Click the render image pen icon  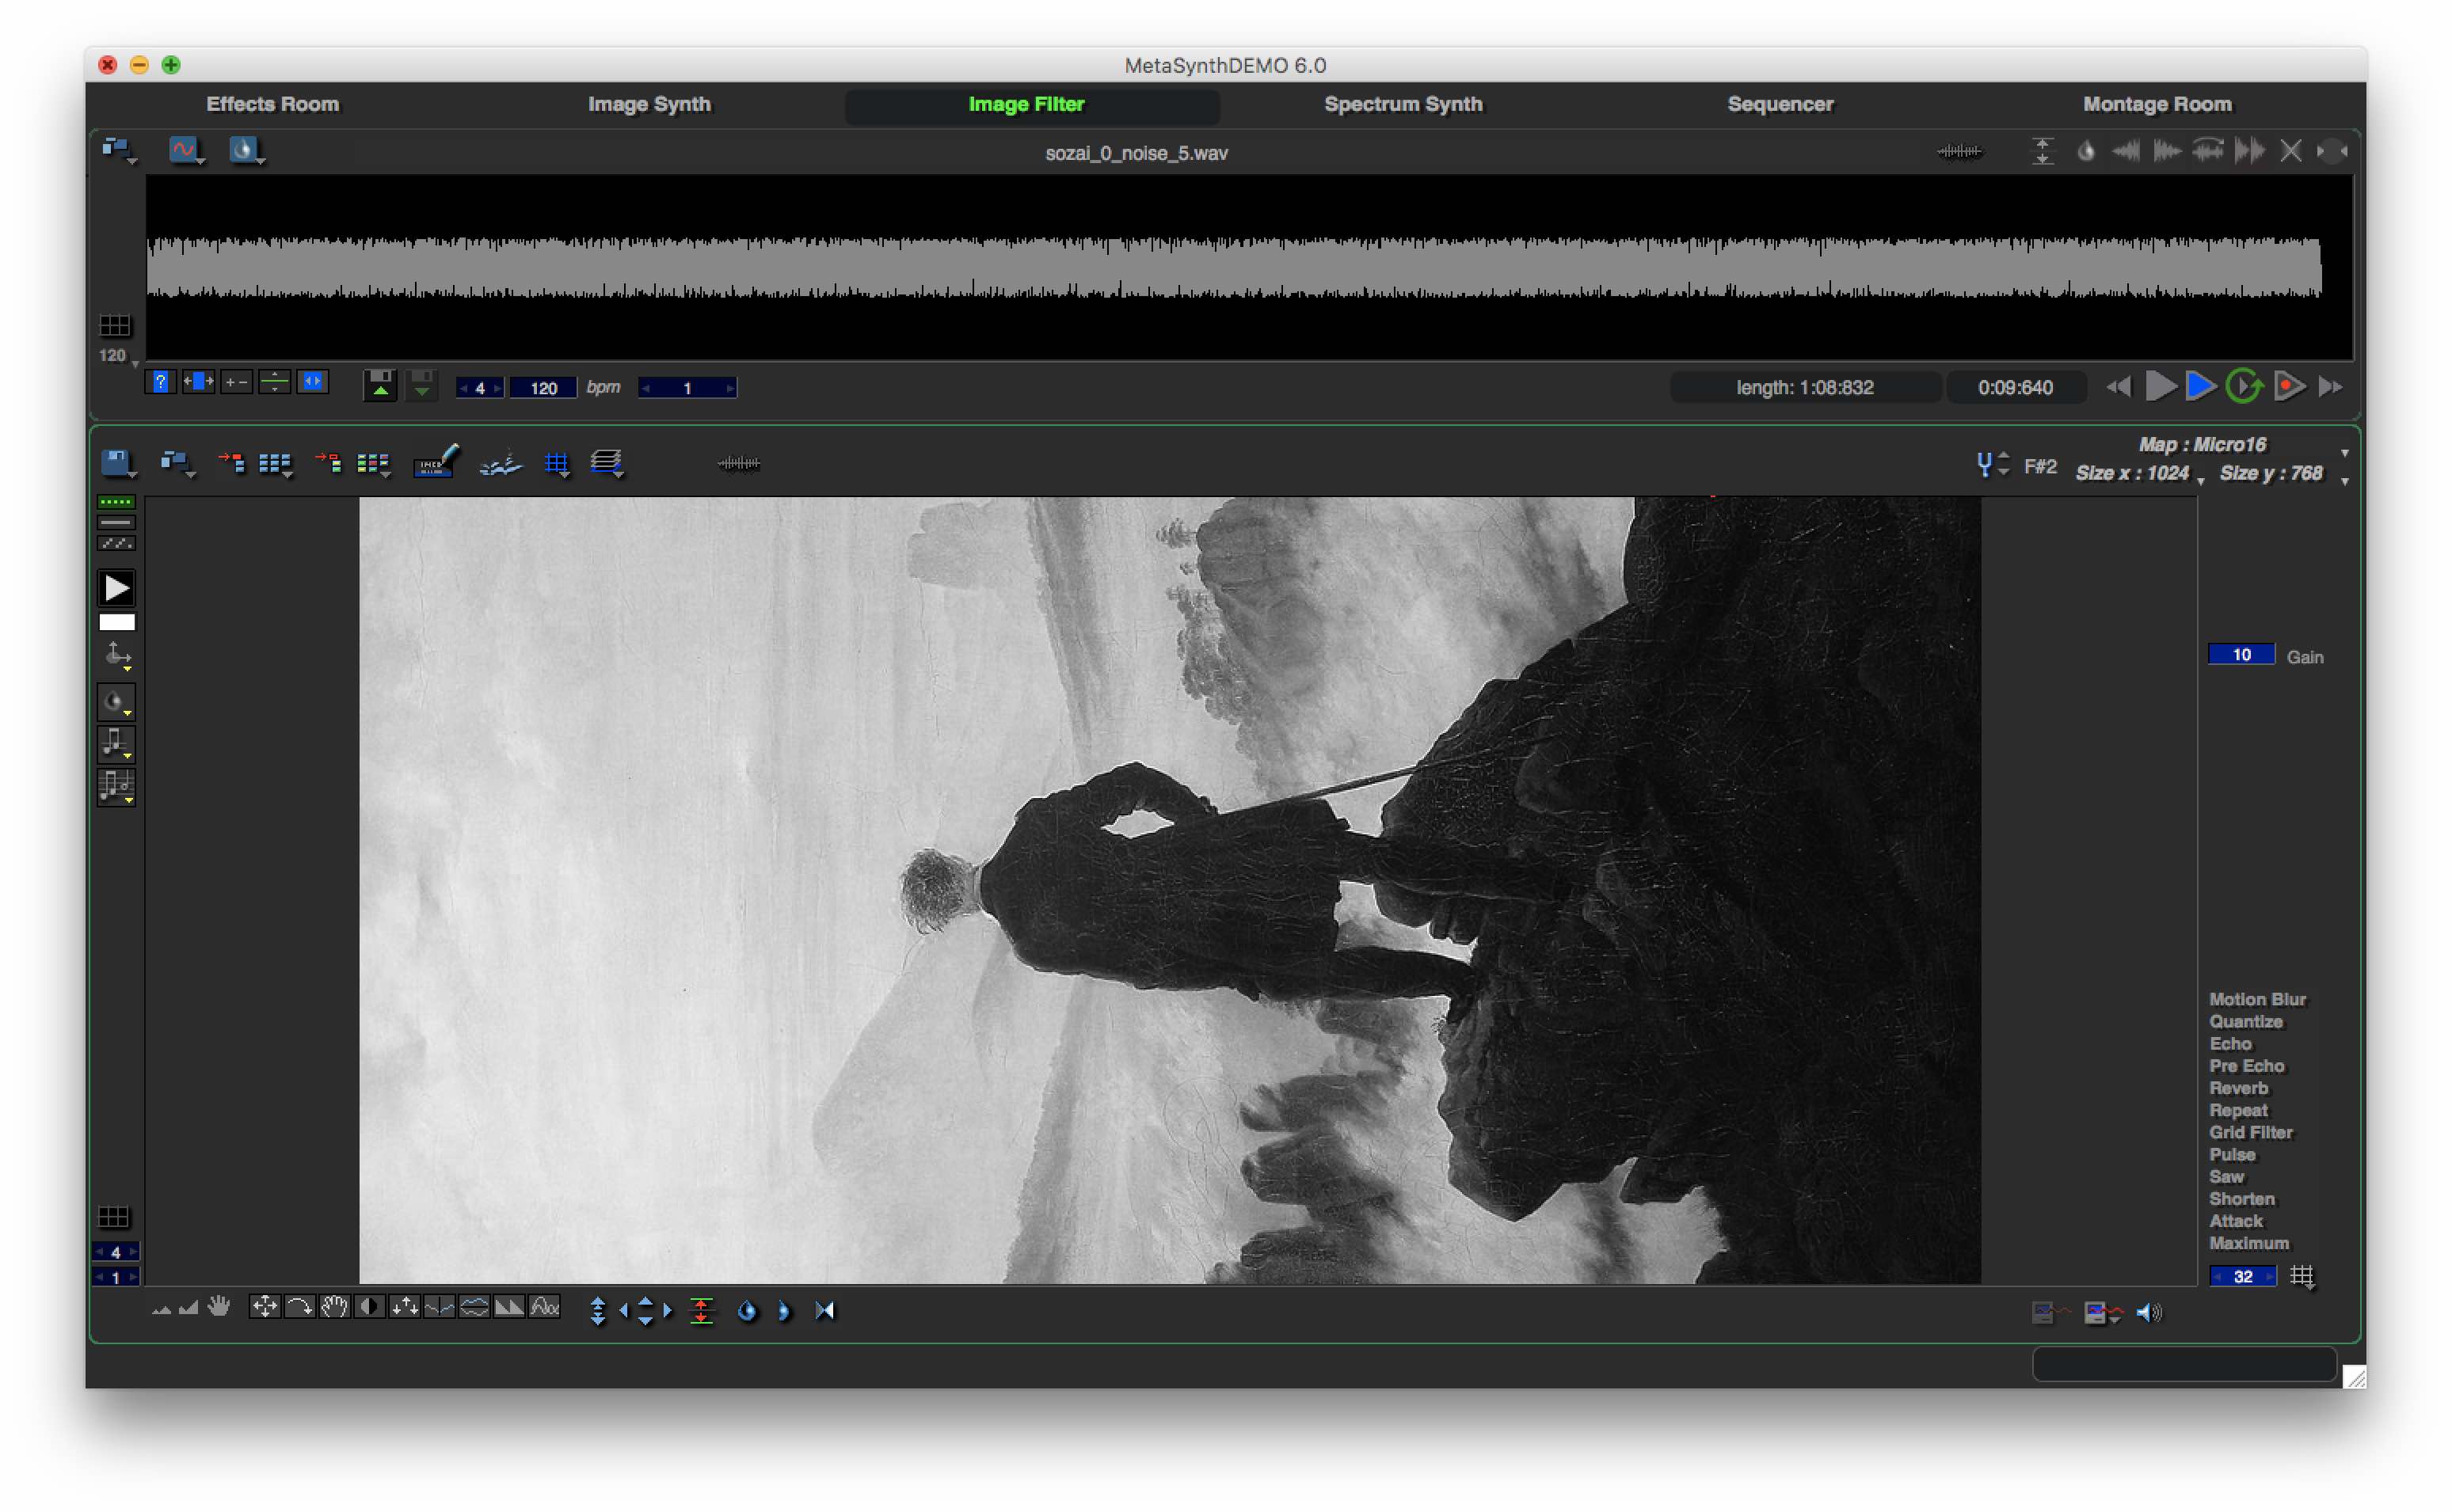point(436,462)
